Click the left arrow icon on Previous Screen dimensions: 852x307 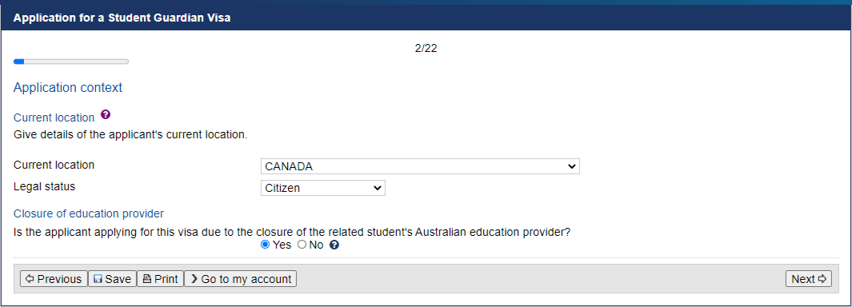[30, 279]
